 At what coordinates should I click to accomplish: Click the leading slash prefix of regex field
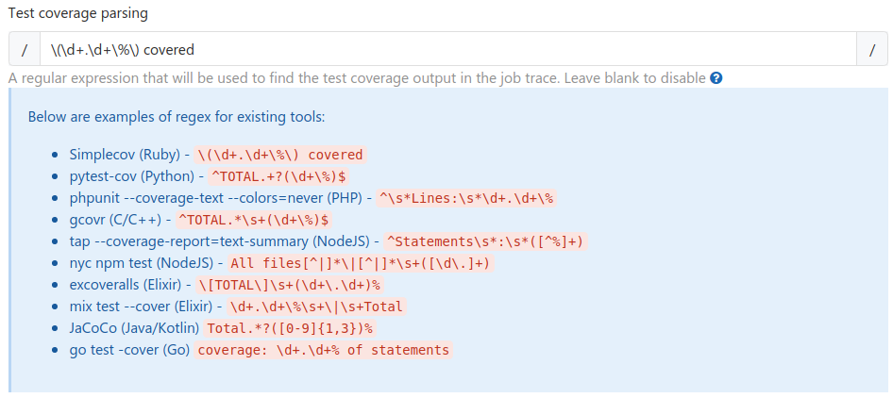click(25, 49)
